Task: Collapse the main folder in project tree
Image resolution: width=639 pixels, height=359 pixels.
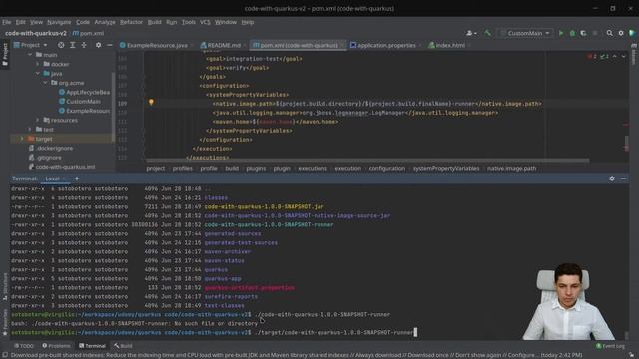Action: point(30,55)
